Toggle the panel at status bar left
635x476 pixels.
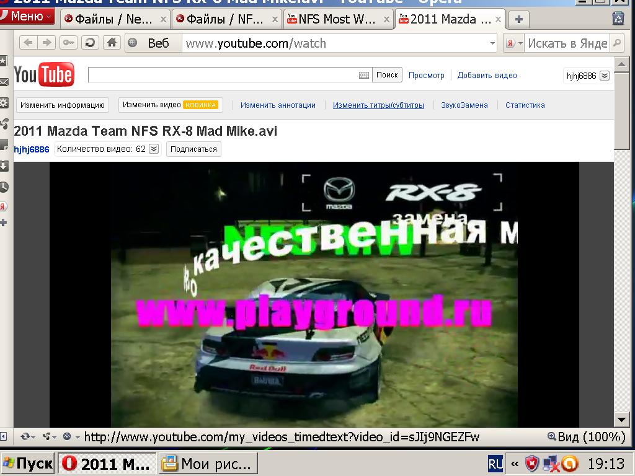click(3, 437)
